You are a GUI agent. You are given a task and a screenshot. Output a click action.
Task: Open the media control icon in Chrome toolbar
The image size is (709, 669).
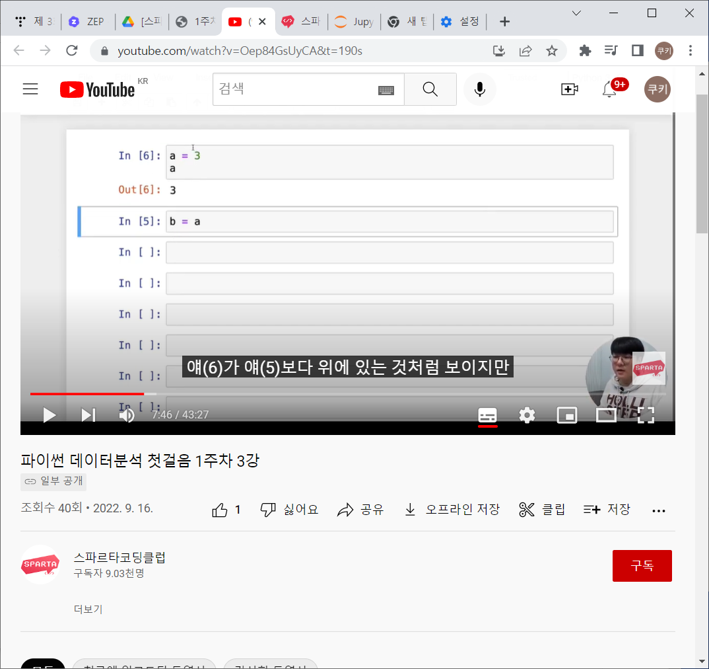pos(611,51)
